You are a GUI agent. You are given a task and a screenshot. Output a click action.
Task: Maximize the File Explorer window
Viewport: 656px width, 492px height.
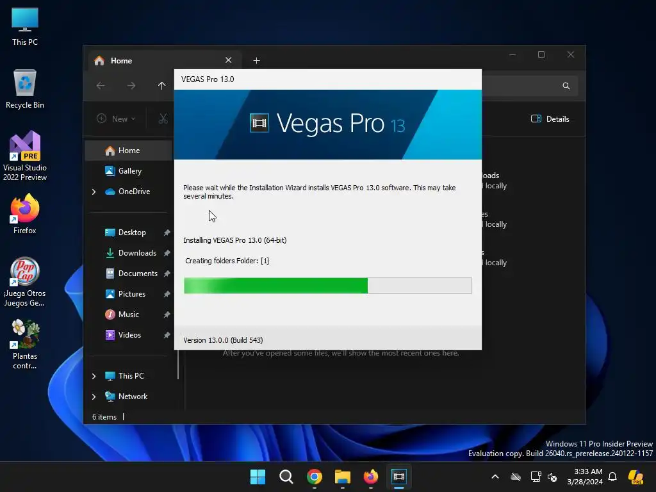[541, 55]
